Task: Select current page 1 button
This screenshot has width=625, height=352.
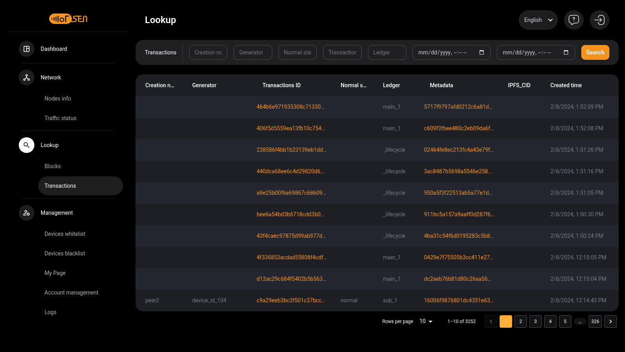Action: (506, 321)
